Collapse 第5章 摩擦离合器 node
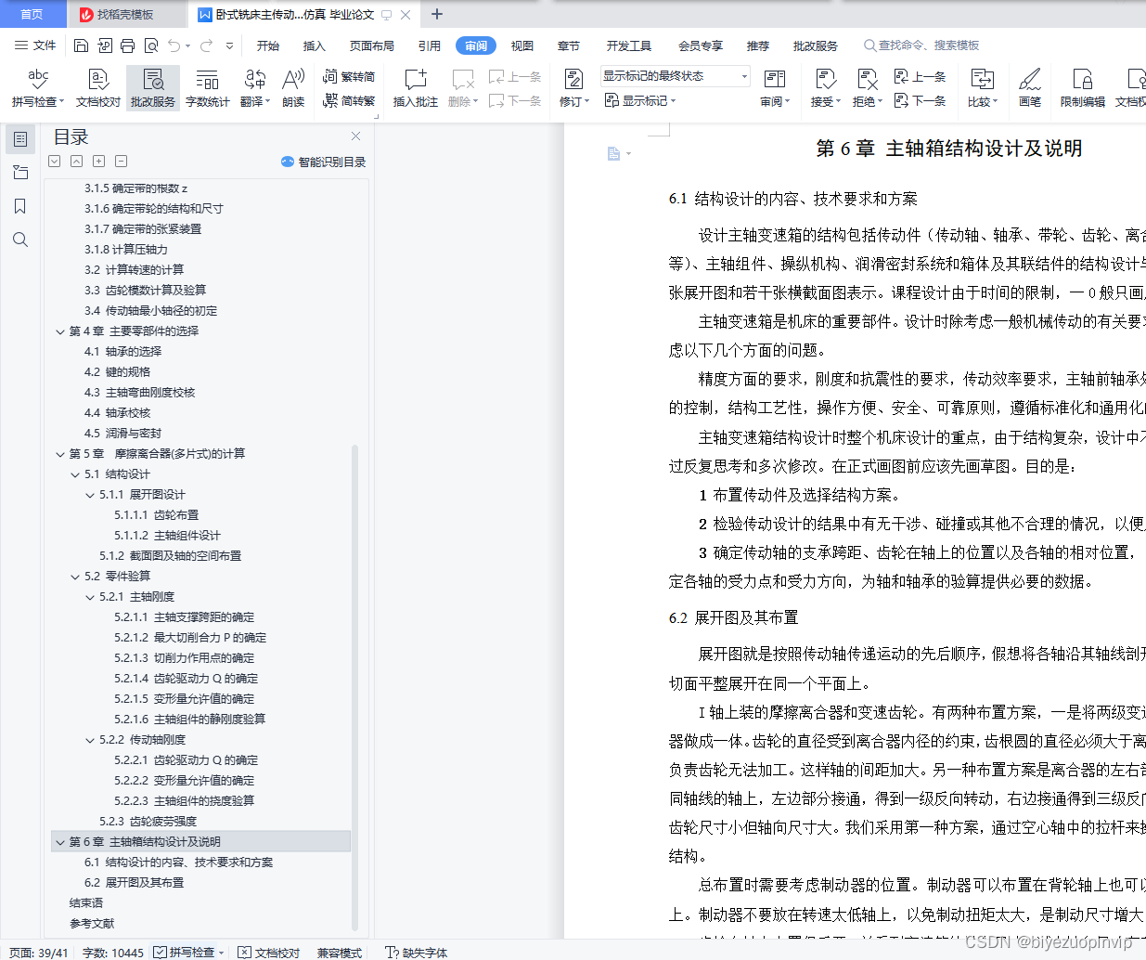The image size is (1146, 960). tap(60, 454)
